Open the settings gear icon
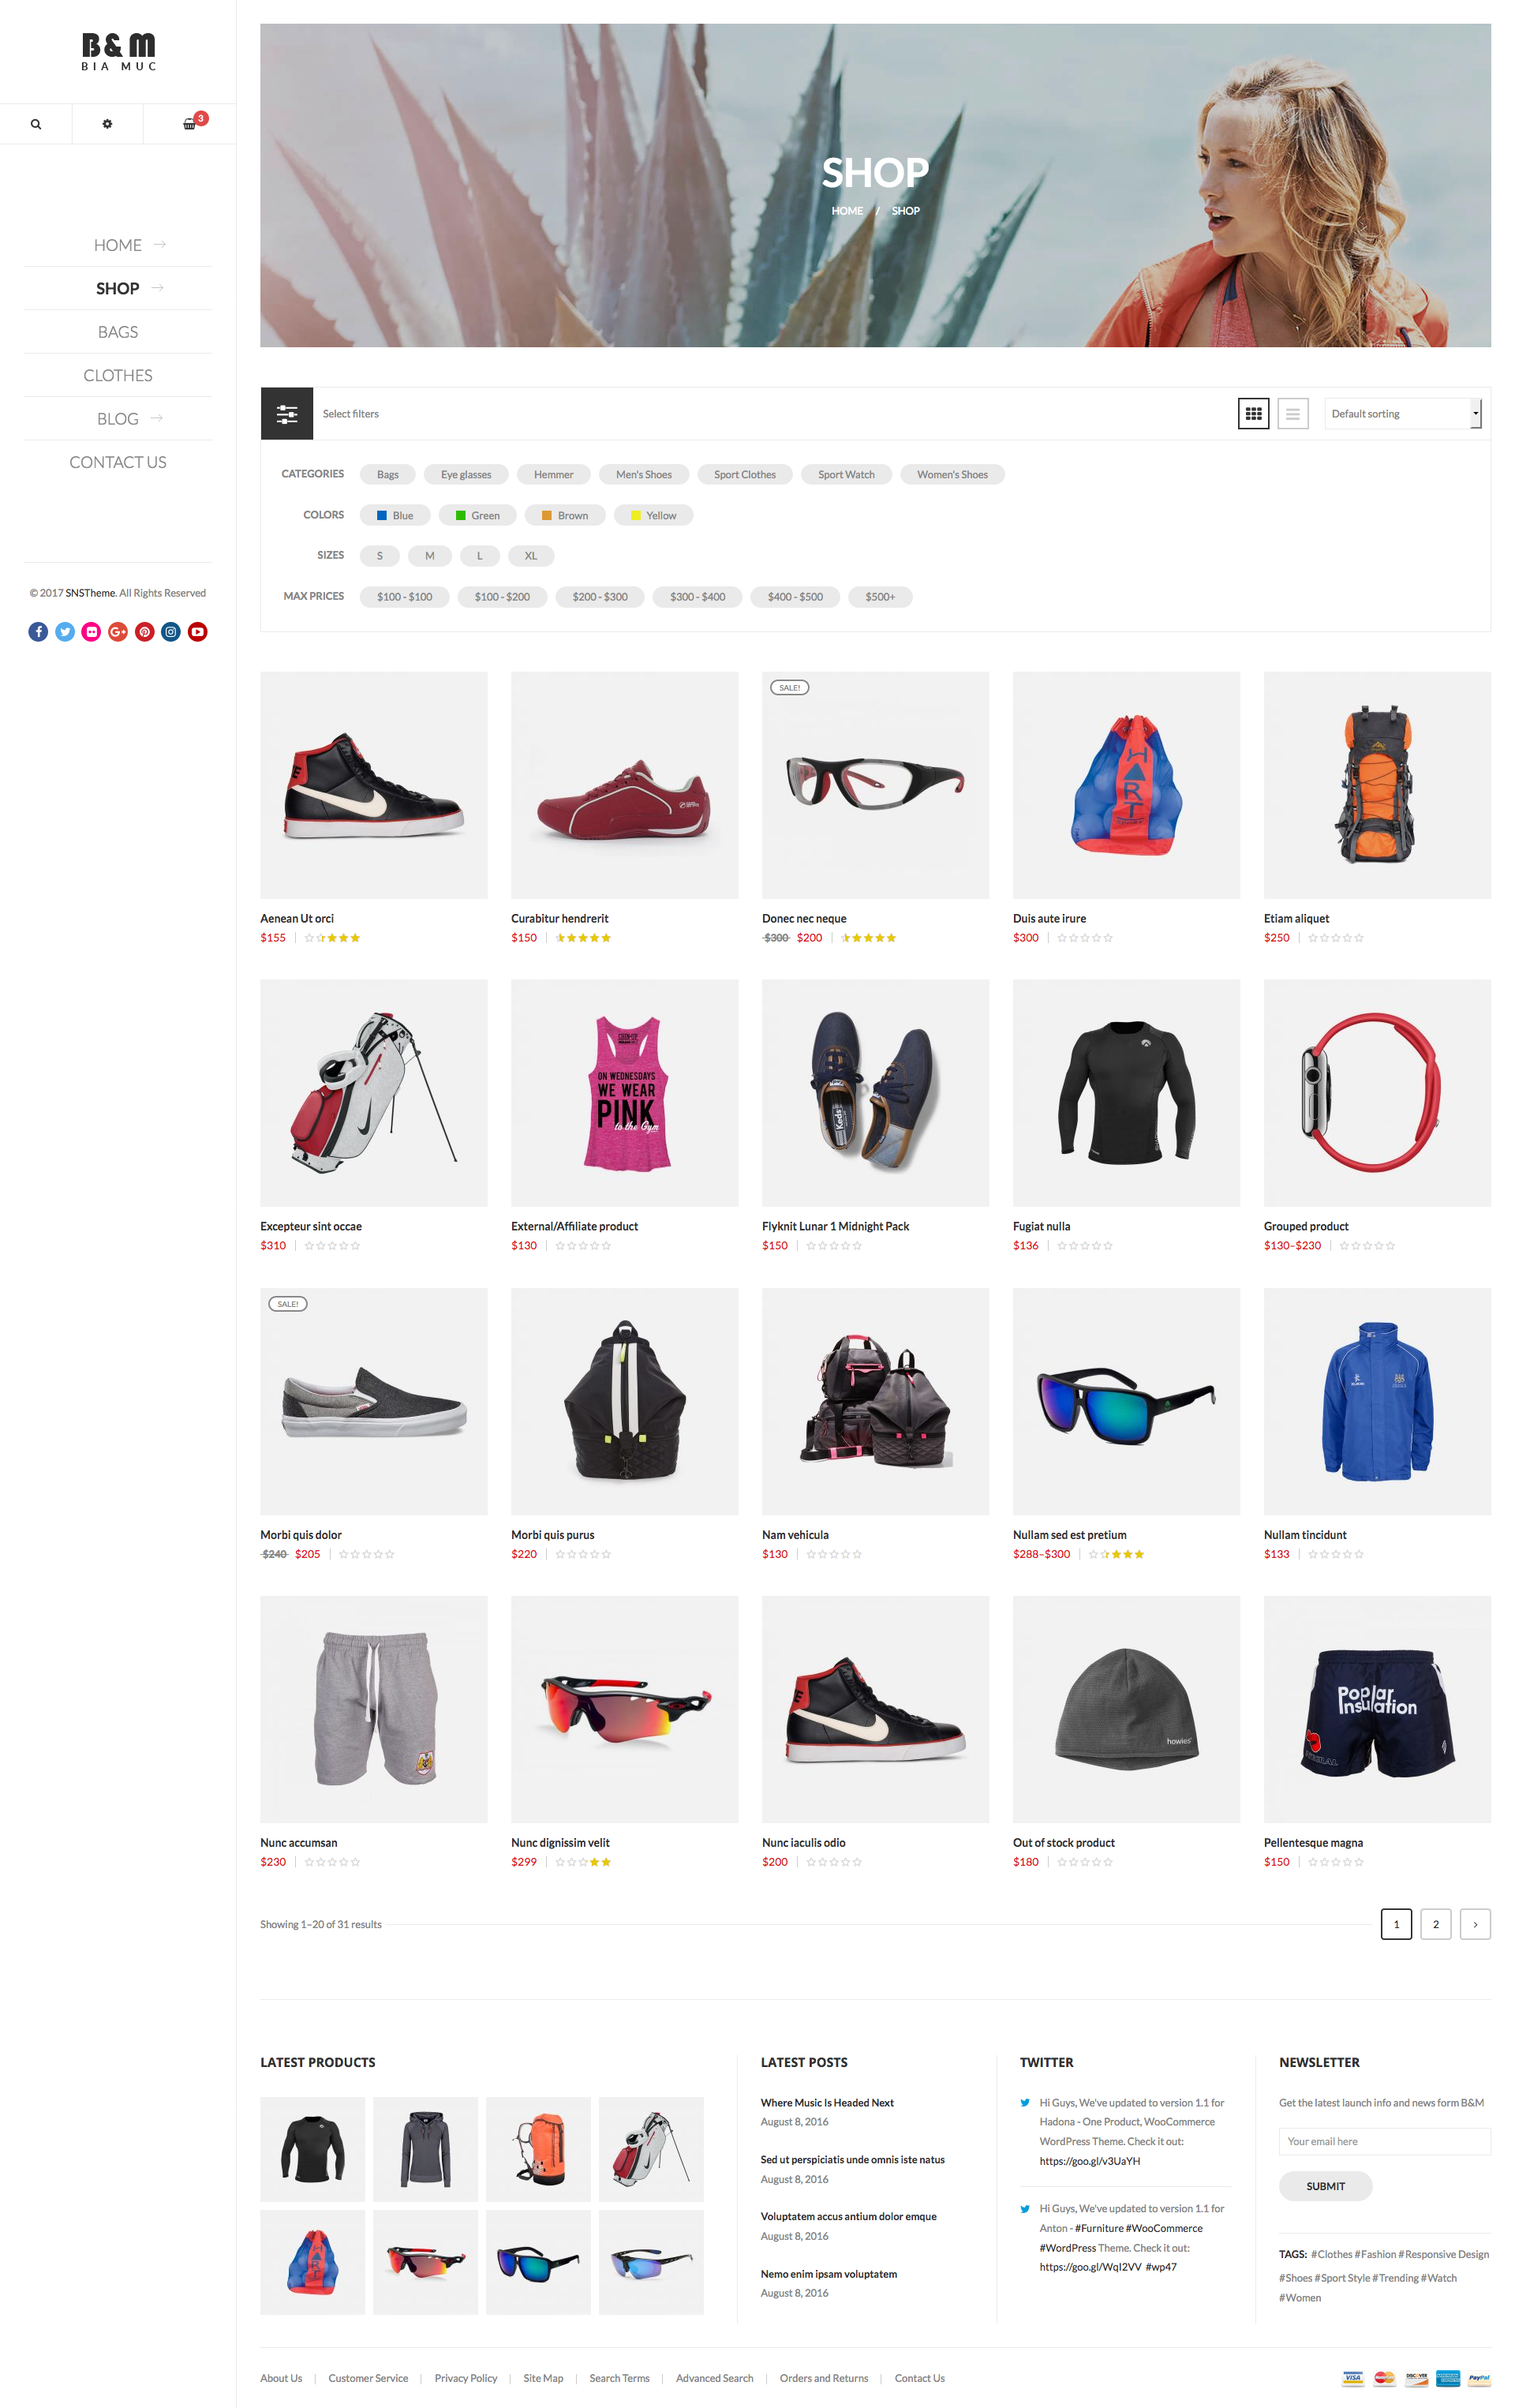Viewport: 1515px width, 2408px height. tap(107, 124)
